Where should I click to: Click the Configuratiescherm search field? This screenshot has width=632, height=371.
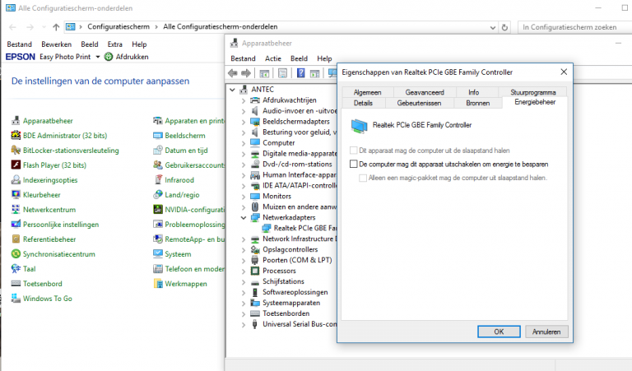[568, 26]
